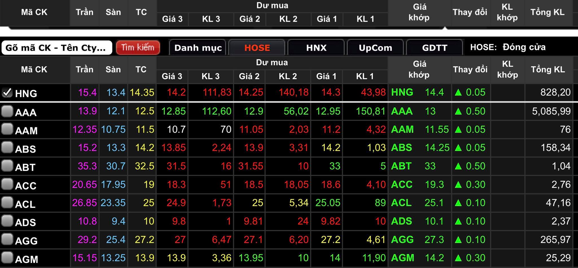The image size is (578, 268).
Task: Click the AAA floor price 12.1
Action: (116, 111)
